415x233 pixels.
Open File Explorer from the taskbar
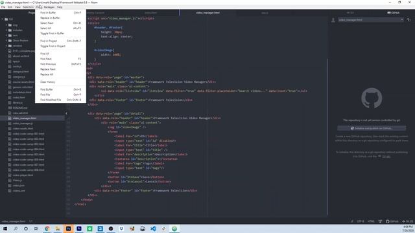click(58, 228)
